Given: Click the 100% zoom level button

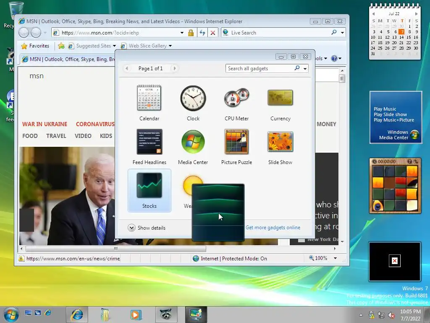Looking at the screenshot, I should pos(318,258).
